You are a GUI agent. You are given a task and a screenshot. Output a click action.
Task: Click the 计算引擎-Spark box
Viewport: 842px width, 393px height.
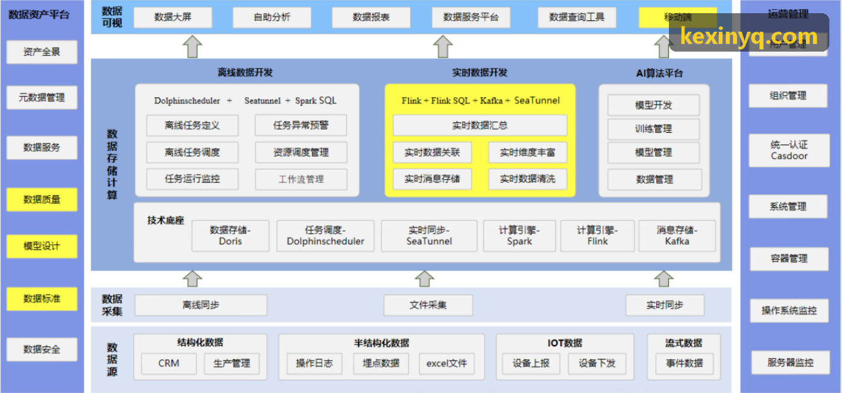click(x=519, y=236)
